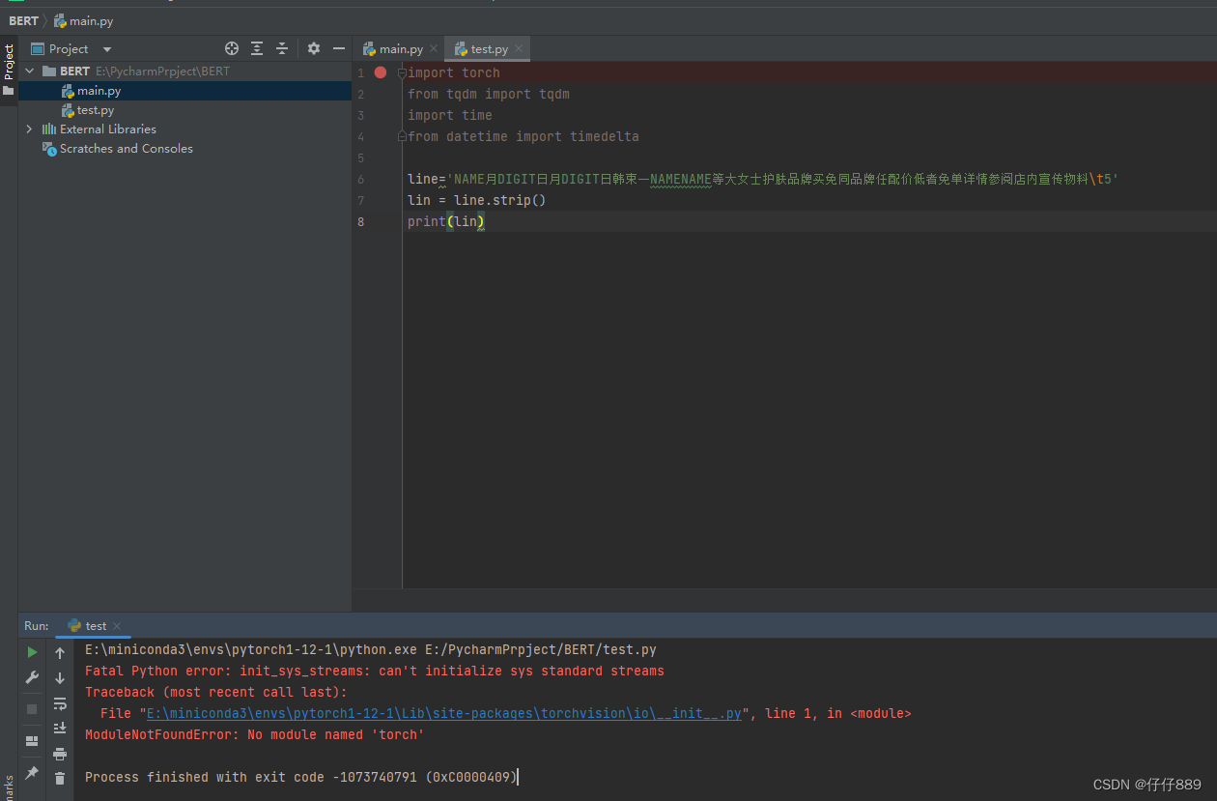Collapse all in Project tree
The width and height of the screenshot is (1217, 801).
click(x=282, y=48)
